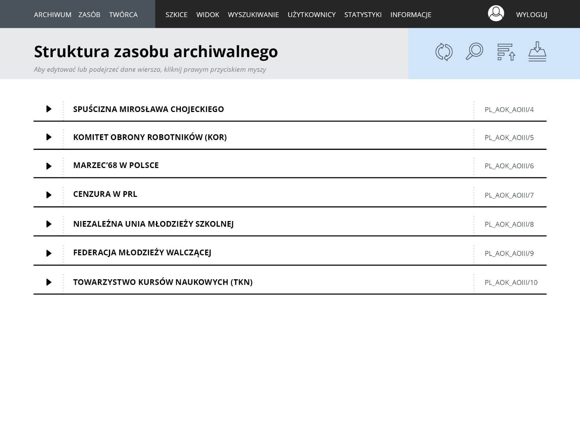The image size is (580, 435).
Task: Click the signature PL_AOK_AOIII/9
Action: click(509, 254)
